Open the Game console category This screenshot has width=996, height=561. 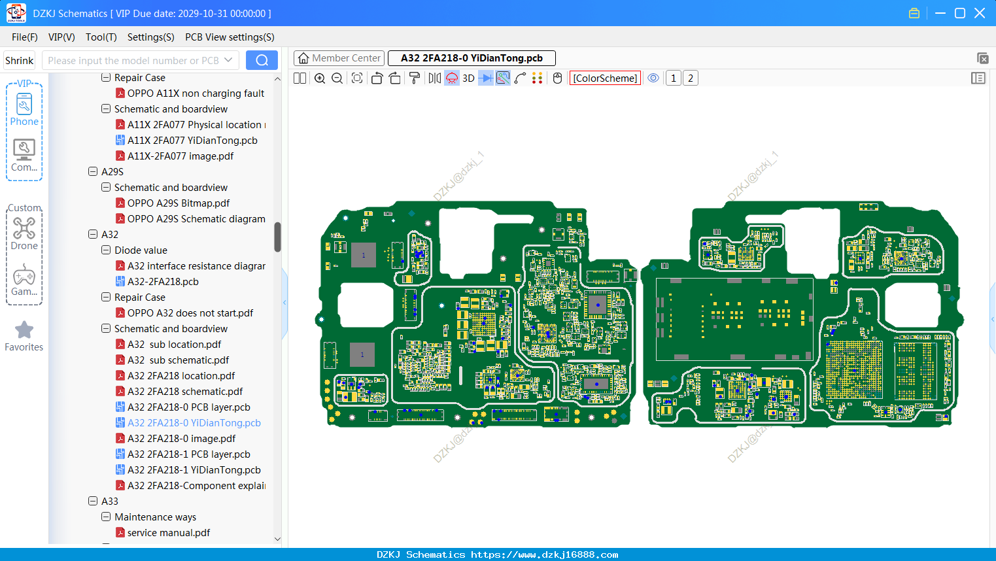24,280
